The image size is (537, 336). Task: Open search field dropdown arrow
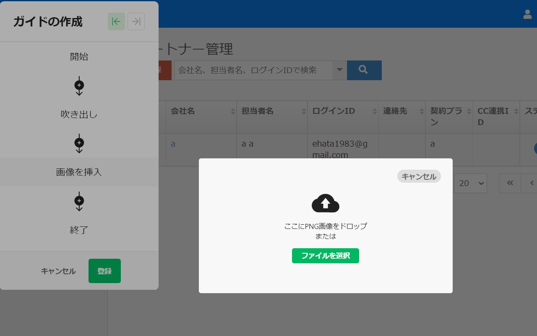tap(339, 70)
